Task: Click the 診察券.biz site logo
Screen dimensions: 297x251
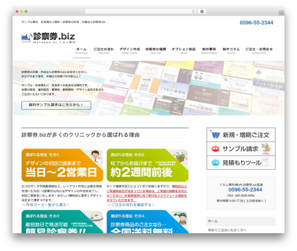Action: pos(48,38)
